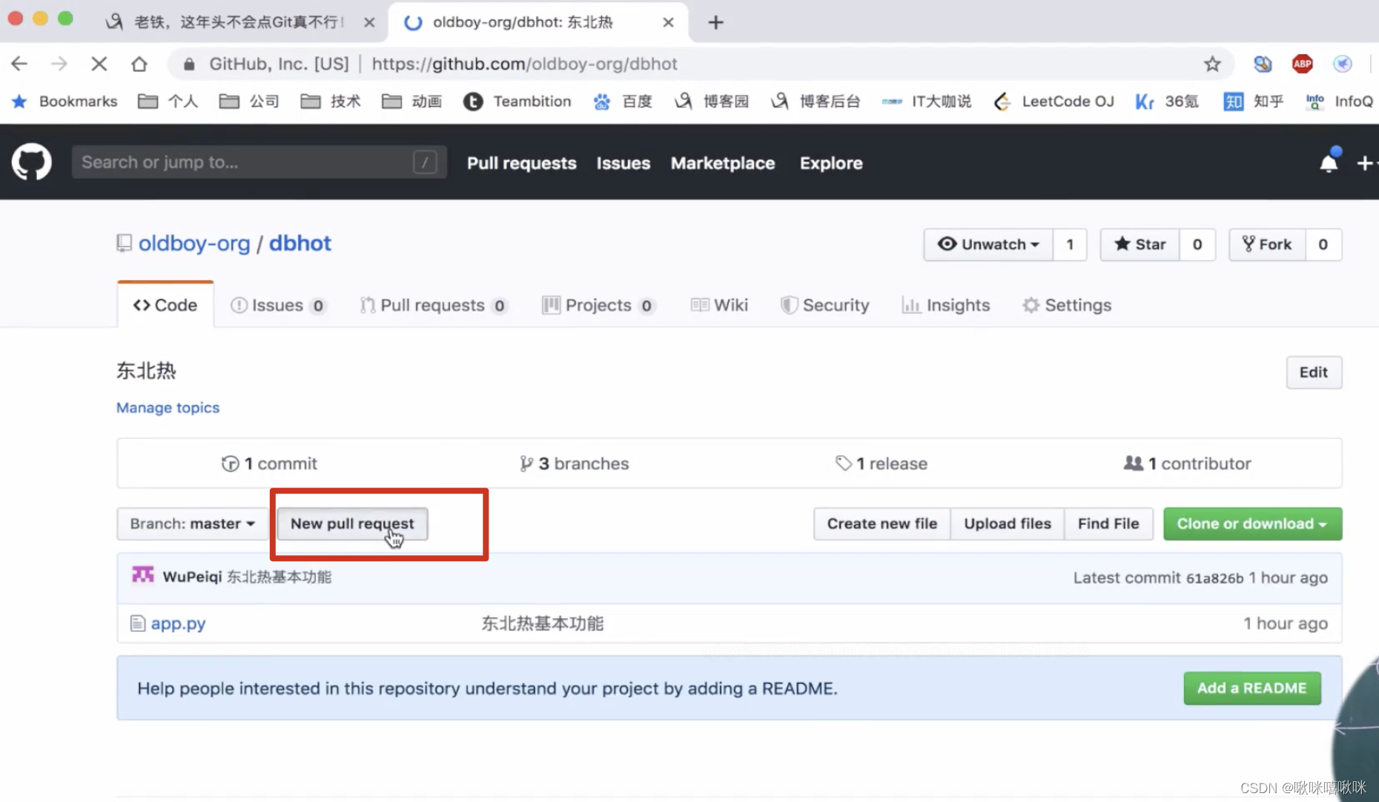This screenshot has width=1379, height=802.
Task: Click the address bar URL
Action: coord(524,64)
